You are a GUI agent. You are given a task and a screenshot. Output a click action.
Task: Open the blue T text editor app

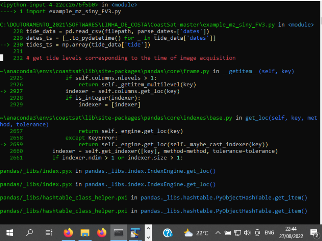(x=134, y=233)
